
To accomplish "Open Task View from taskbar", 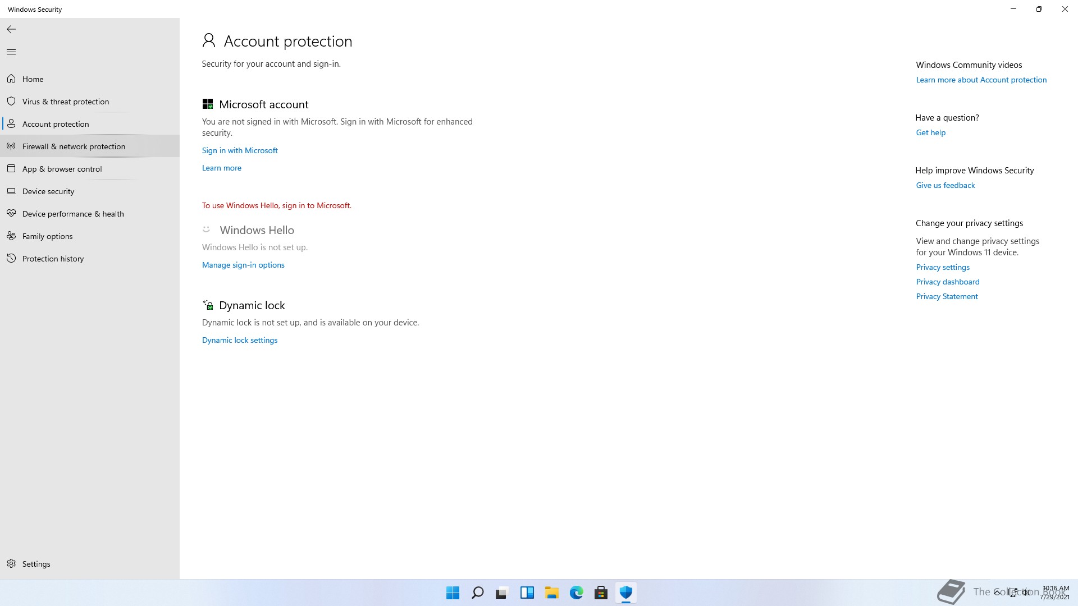I will pos(502,593).
